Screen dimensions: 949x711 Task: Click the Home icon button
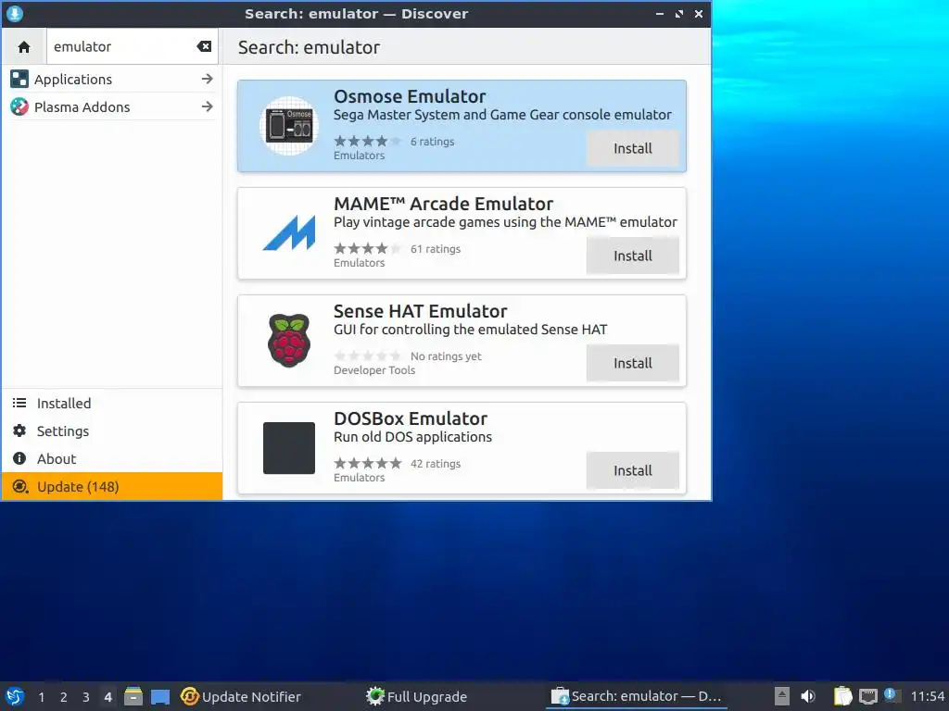pyautogui.click(x=24, y=46)
